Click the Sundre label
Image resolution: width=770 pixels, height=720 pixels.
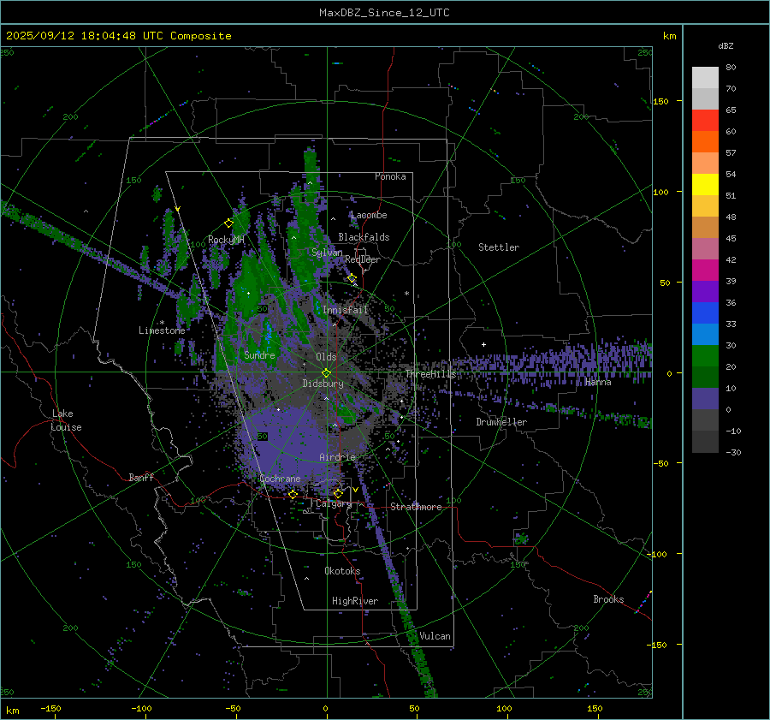click(x=259, y=355)
